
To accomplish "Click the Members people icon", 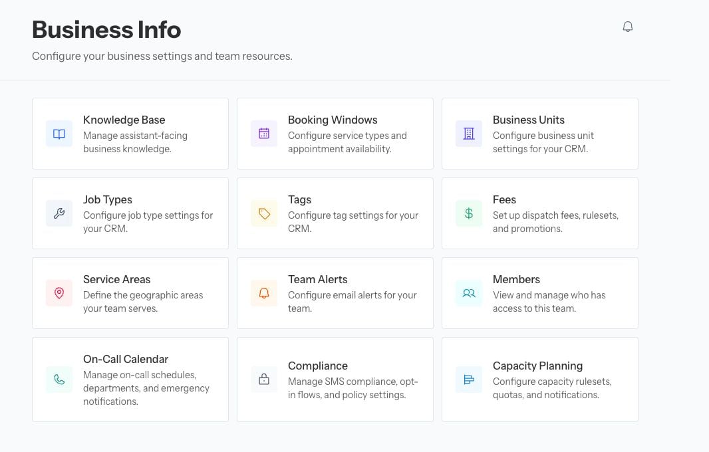I will tap(469, 293).
